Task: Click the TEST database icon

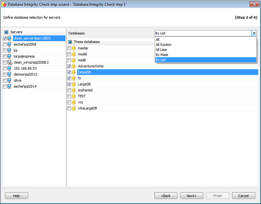Action: (74, 96)
